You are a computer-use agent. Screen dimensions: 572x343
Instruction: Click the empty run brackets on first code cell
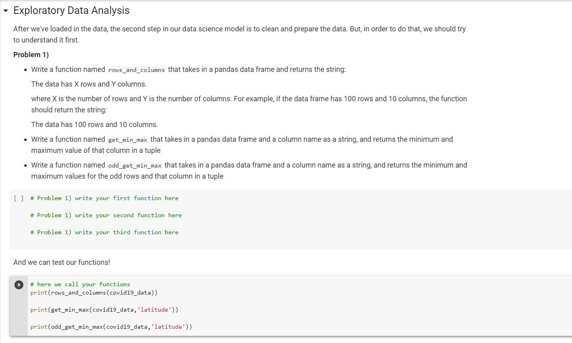pyautogui.click(x=18, y=198)
